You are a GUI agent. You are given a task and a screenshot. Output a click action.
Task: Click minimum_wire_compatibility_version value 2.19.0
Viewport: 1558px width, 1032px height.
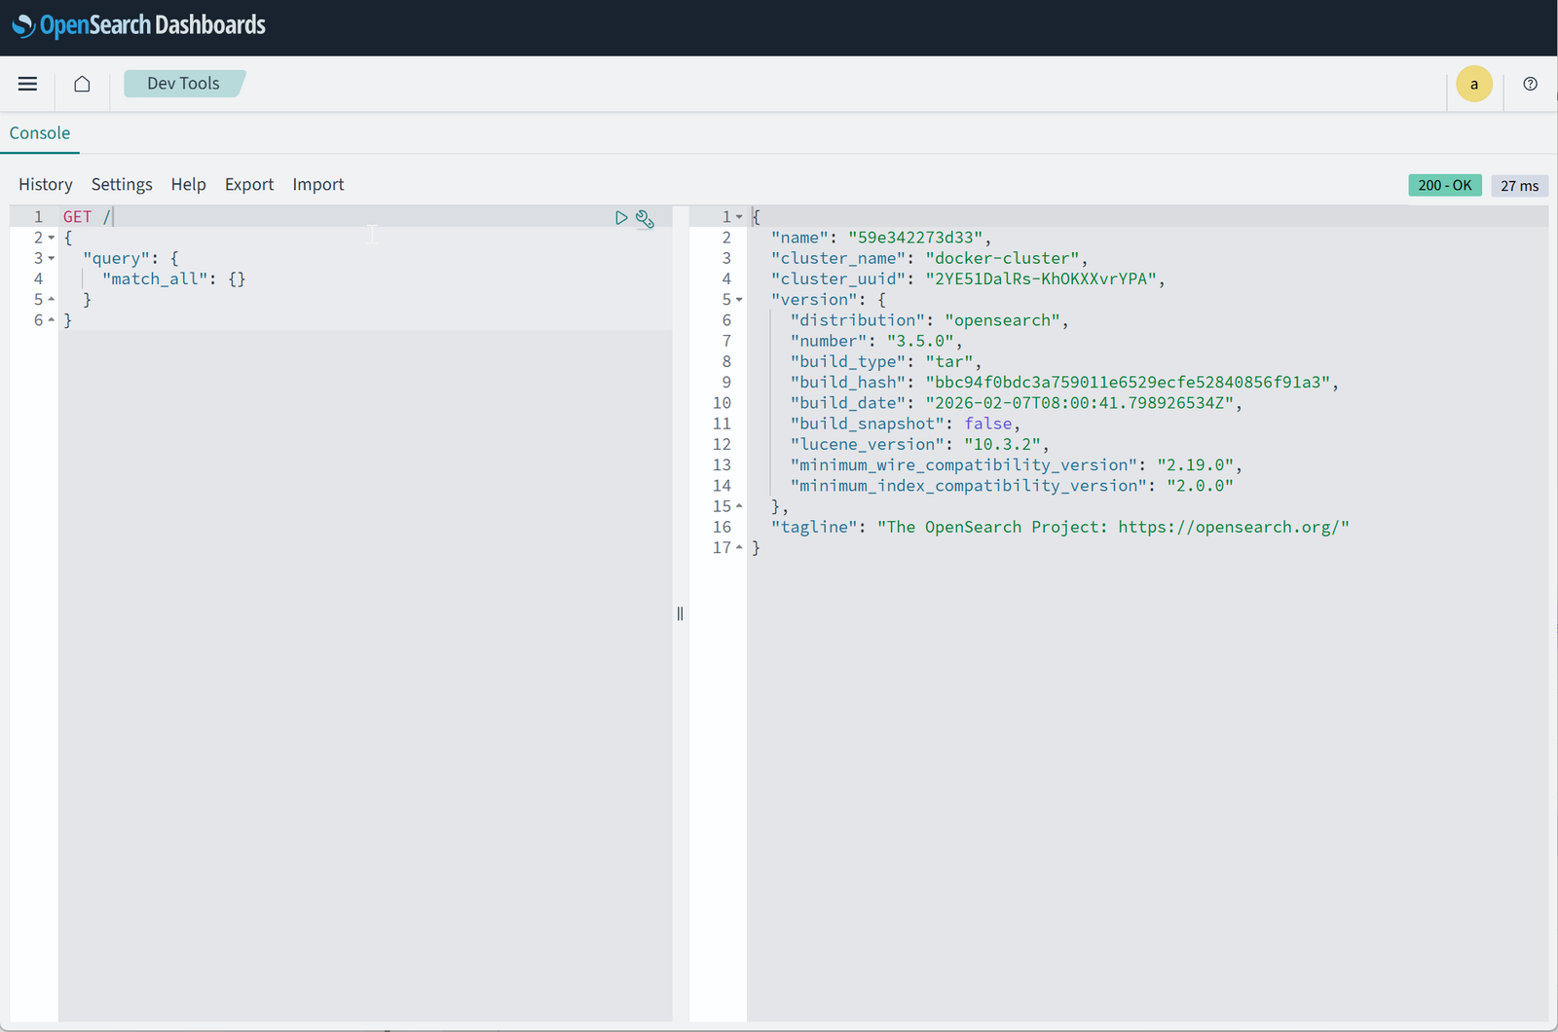[x=1195, y=465]
